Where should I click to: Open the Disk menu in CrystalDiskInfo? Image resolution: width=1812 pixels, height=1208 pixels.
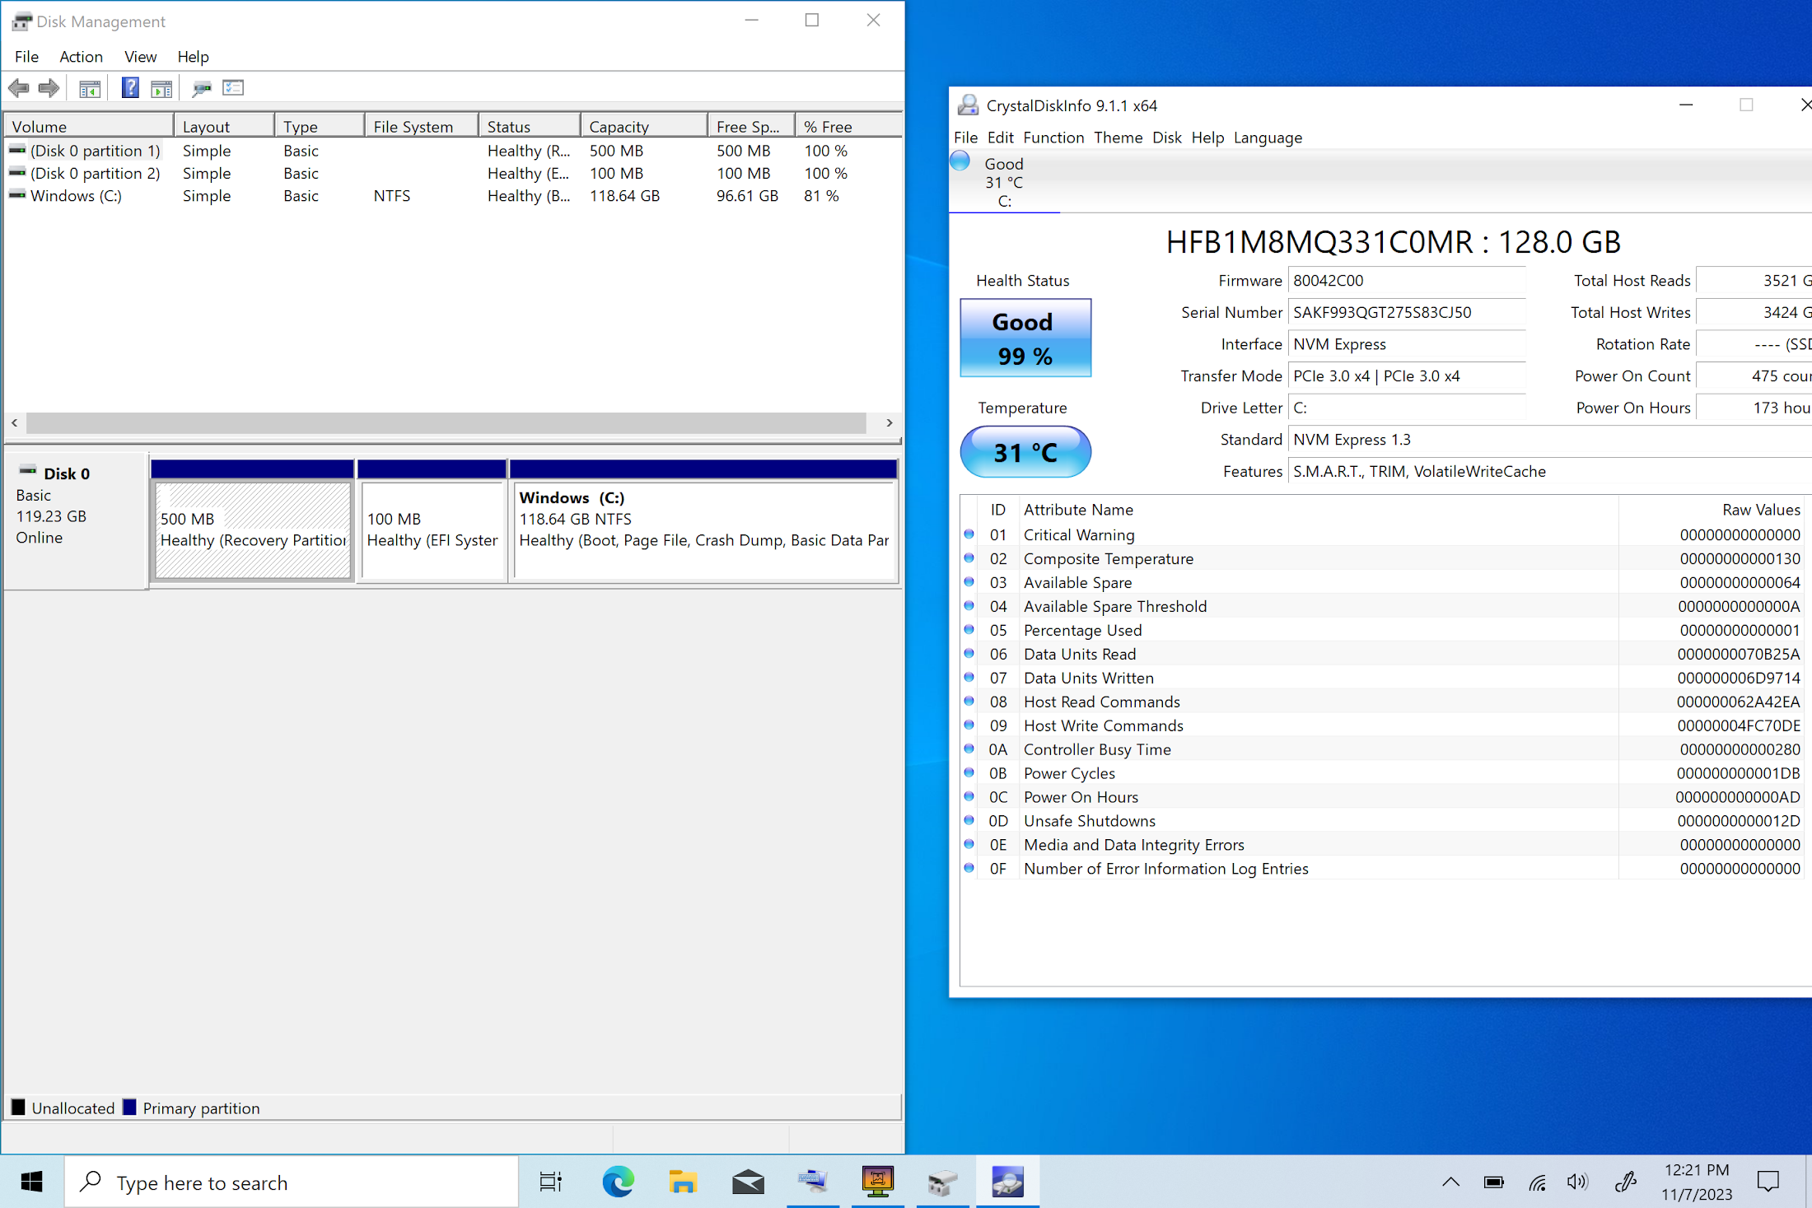(x=1166, y=138)
